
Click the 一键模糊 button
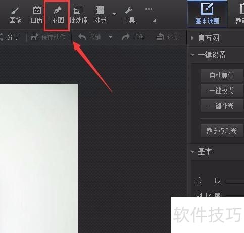tap(222, 90)
